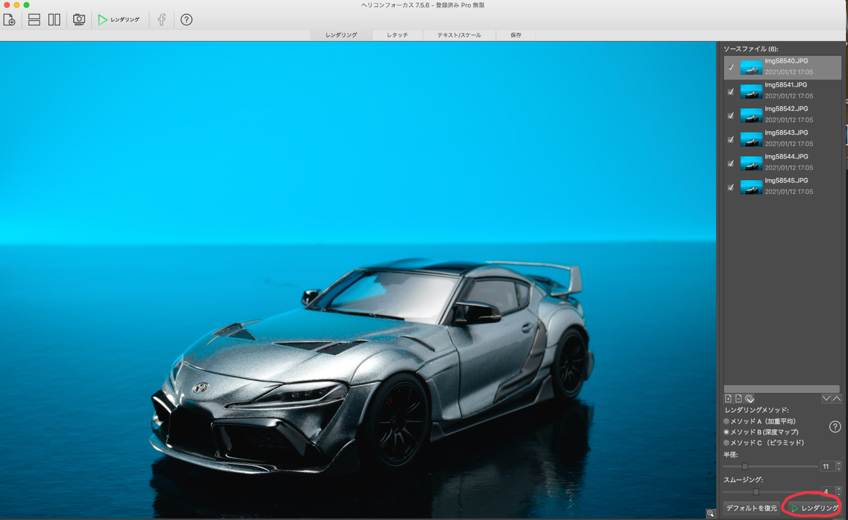Open rendering method help question mark
848x520 pixels.
[x=834, y=427]
